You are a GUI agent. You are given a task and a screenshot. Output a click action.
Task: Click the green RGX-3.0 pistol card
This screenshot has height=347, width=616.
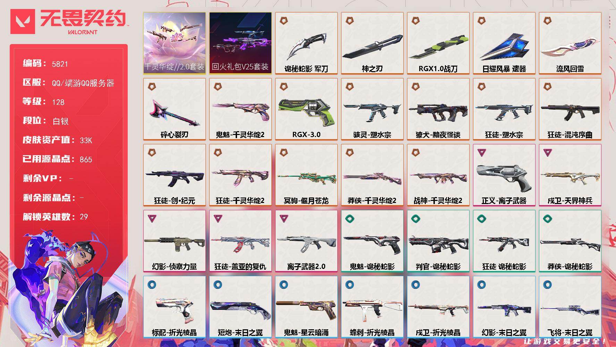pyautogui.click(x=306, y=109)
